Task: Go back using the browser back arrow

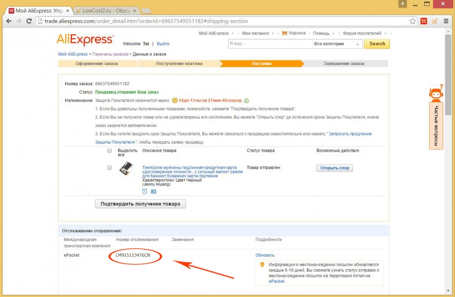Action: pos(9,21)
